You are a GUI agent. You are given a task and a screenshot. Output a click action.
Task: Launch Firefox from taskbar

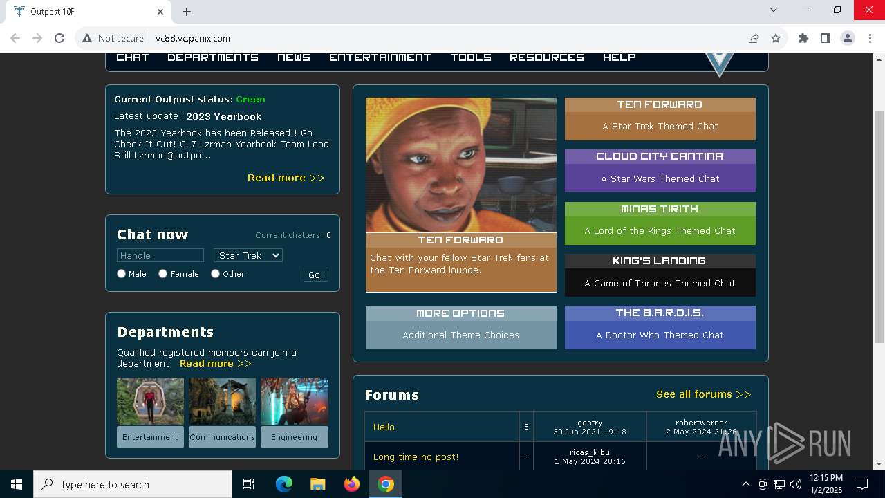coord(352,484)
